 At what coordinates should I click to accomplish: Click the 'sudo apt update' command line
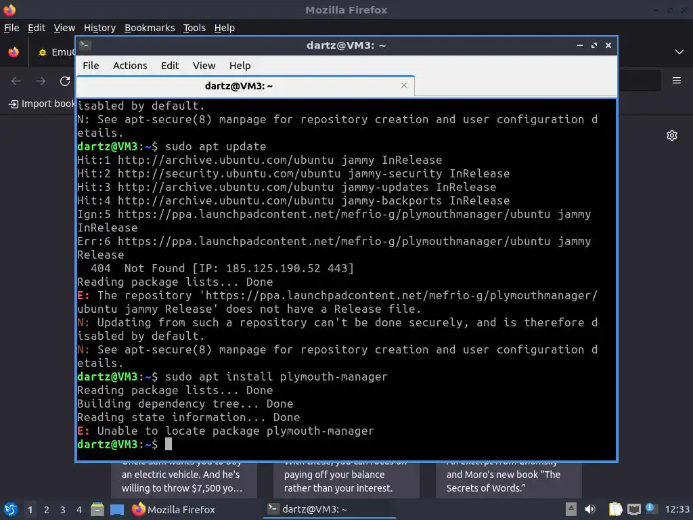pos(171,146)
